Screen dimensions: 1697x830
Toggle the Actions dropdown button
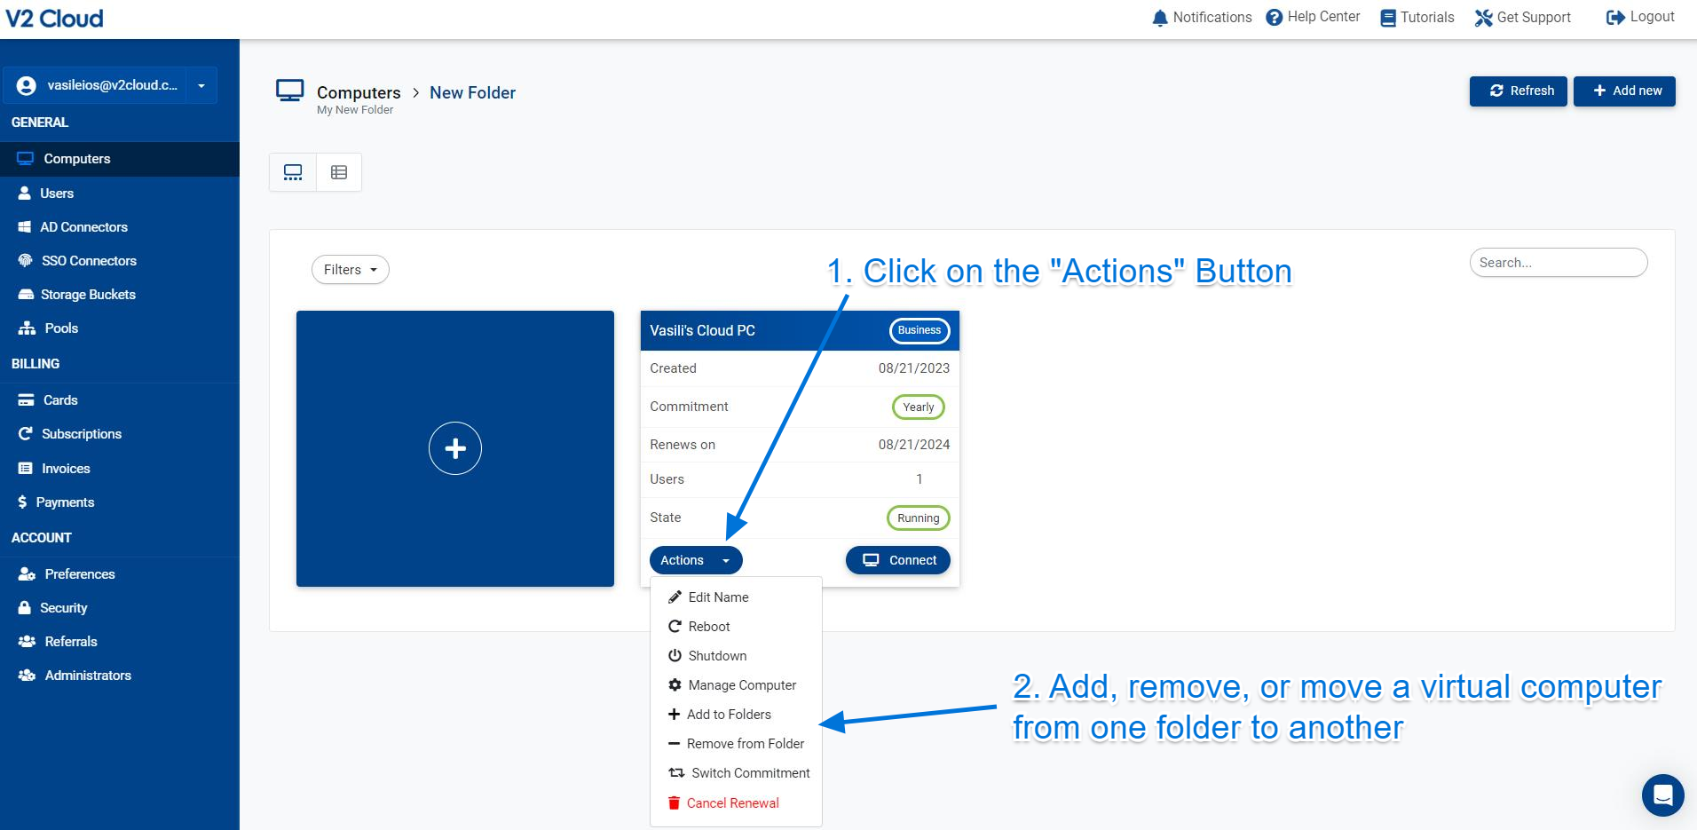pyautogui.click(x=696, y=560)
